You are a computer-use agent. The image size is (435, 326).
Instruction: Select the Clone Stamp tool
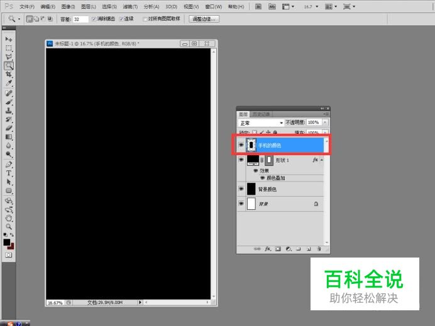pos(9,111)
